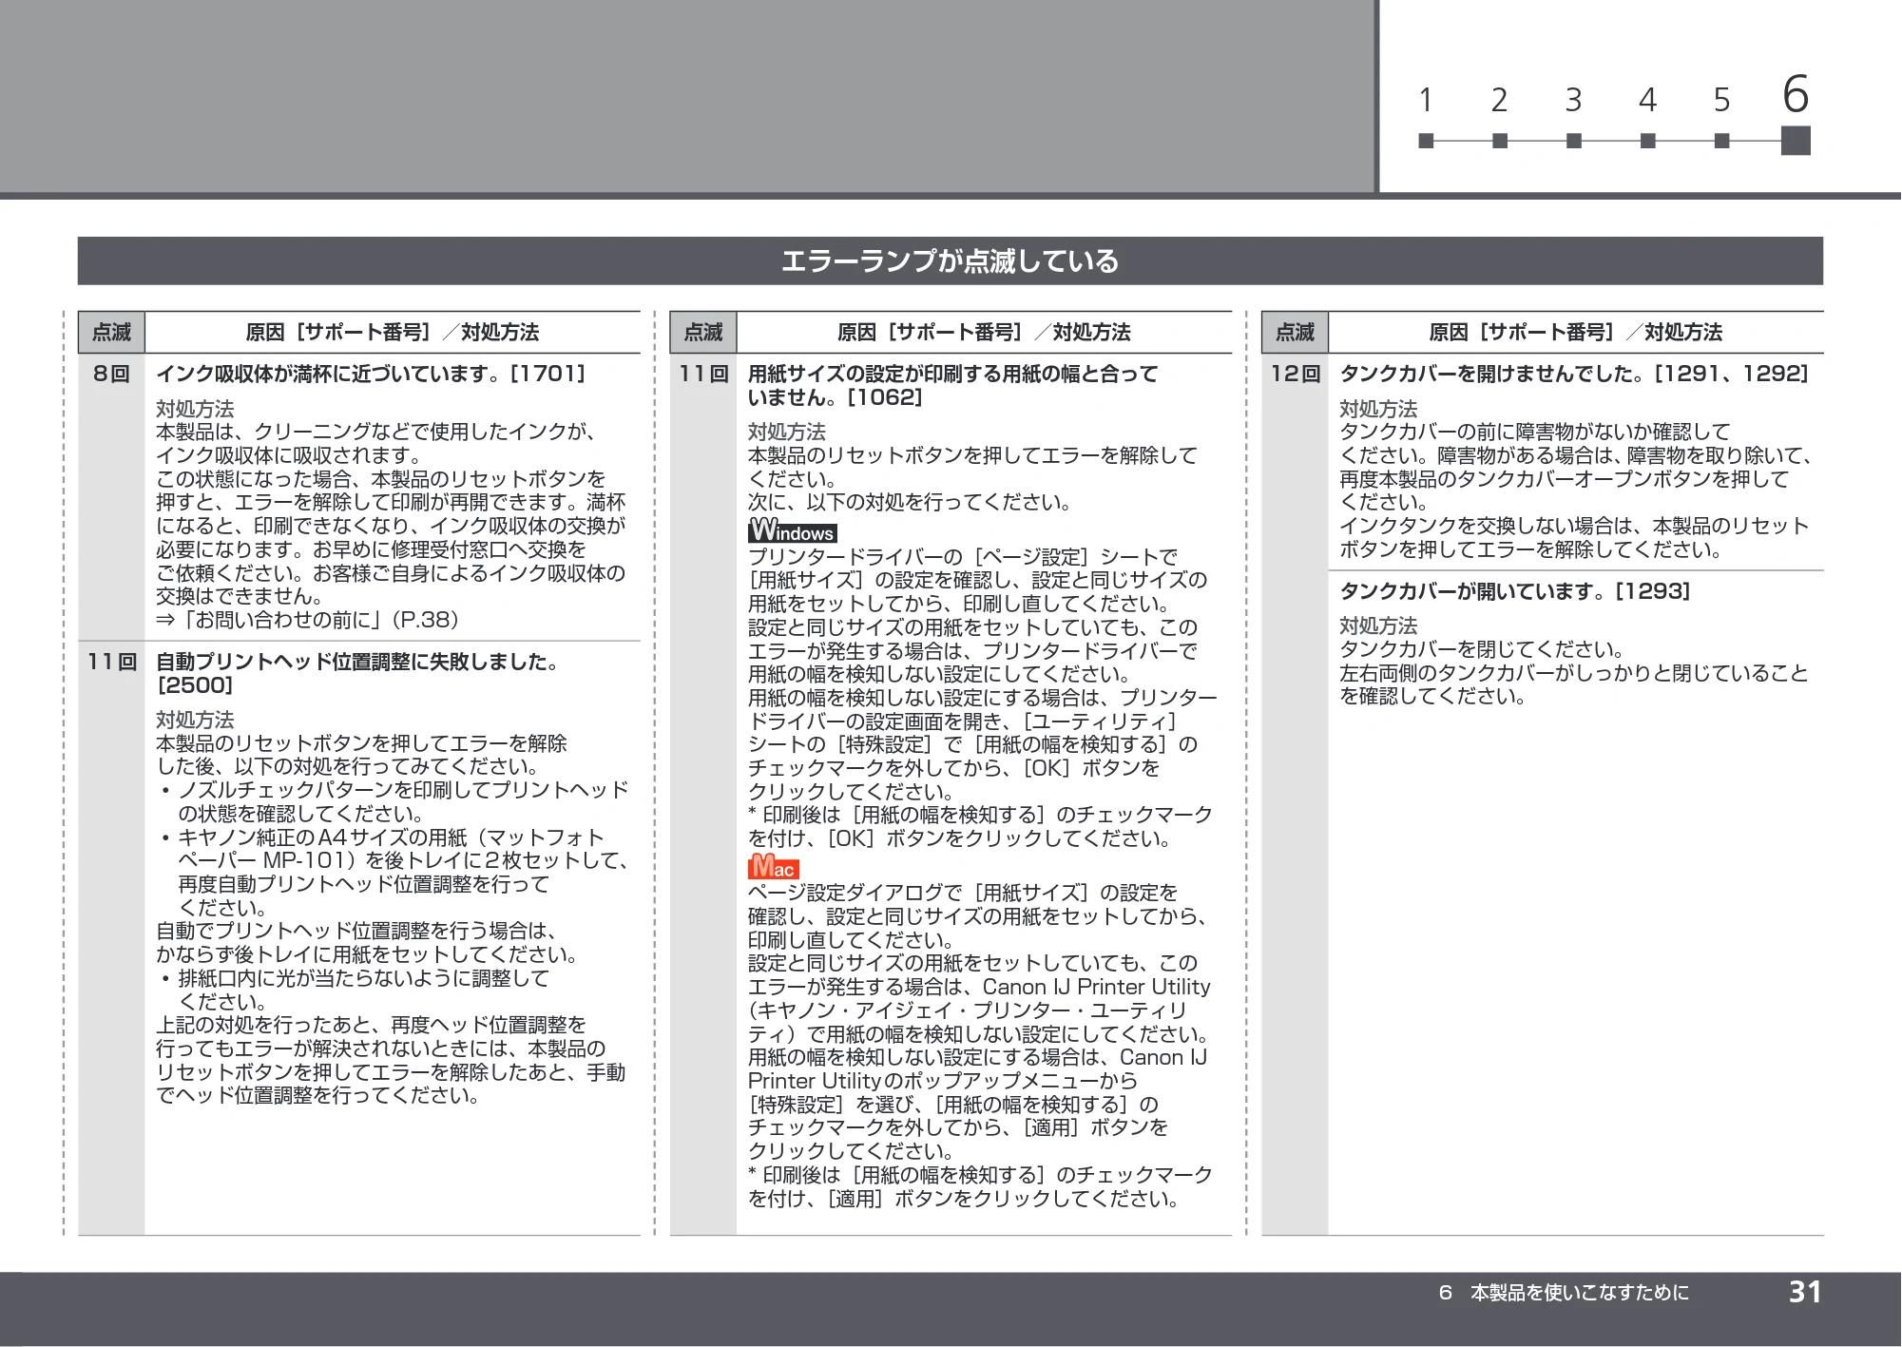The image size is (1902, 1347).
Task: Click support number [2500]
Action: click(x=195, y=685)
